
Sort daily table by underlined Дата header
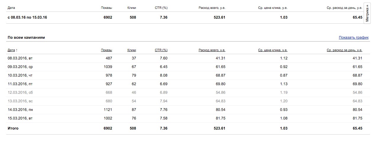click(x=11, y=50)
